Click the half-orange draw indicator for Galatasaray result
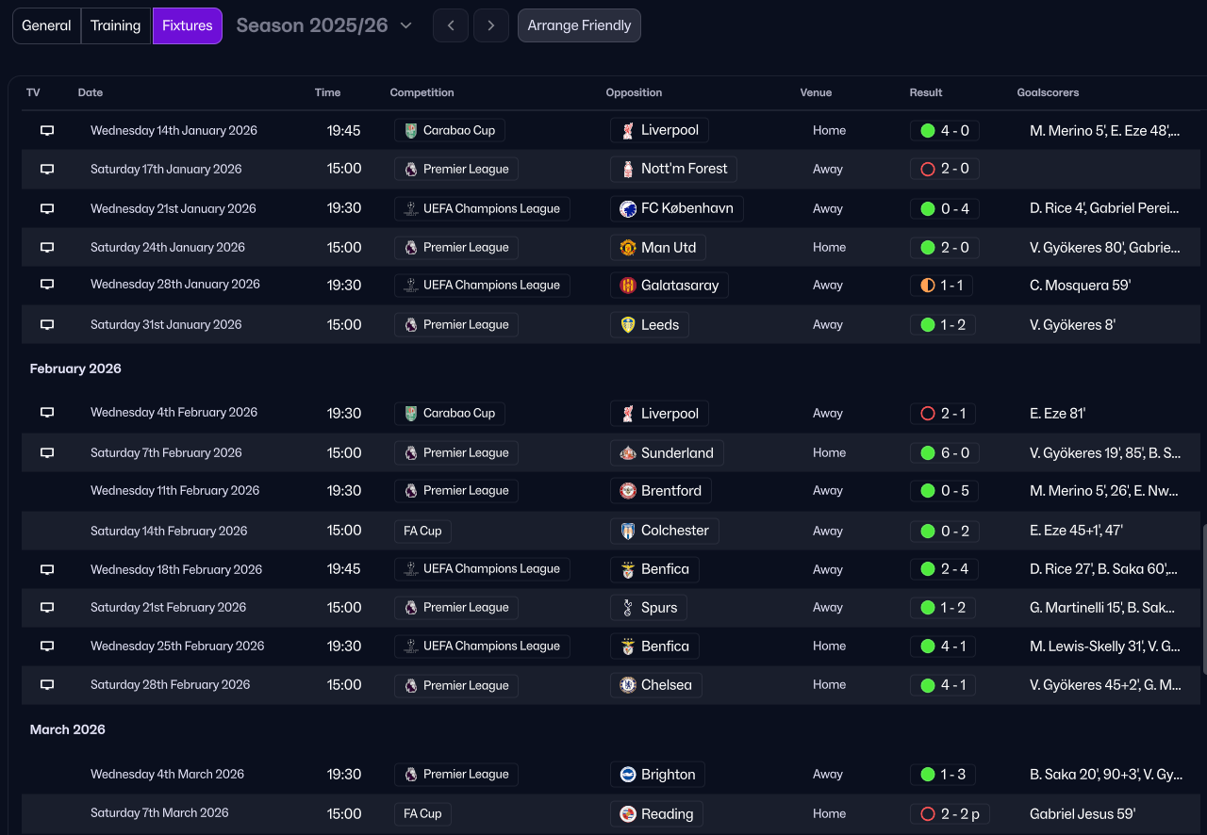1207x835 pixels. 928,286
